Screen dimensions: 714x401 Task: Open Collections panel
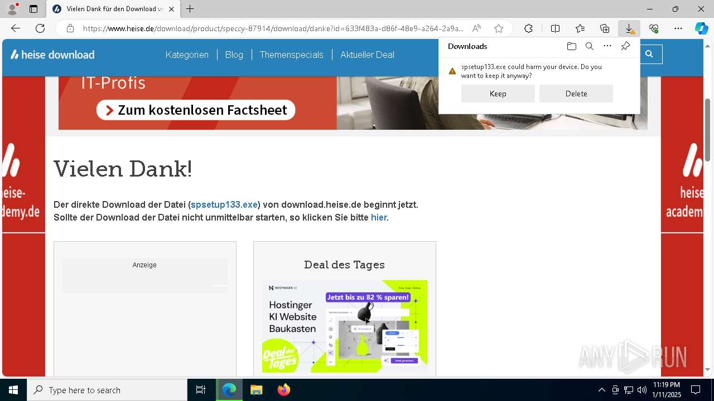pyautogui.click(x=605, y=28)
